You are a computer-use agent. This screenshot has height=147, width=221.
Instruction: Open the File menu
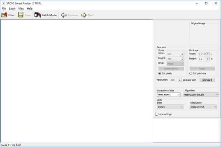click(4, 8)
